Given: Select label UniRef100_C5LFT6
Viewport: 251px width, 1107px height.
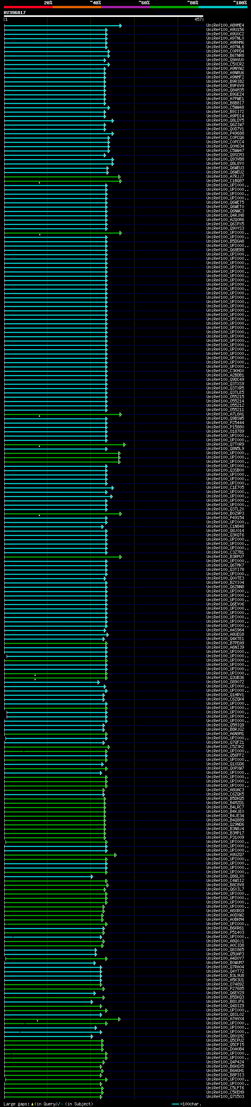Looking at the screenshot, I should click(225, 1088).
